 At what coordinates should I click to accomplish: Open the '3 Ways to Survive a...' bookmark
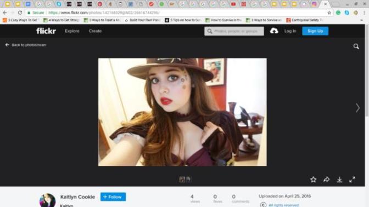point(264,20)
